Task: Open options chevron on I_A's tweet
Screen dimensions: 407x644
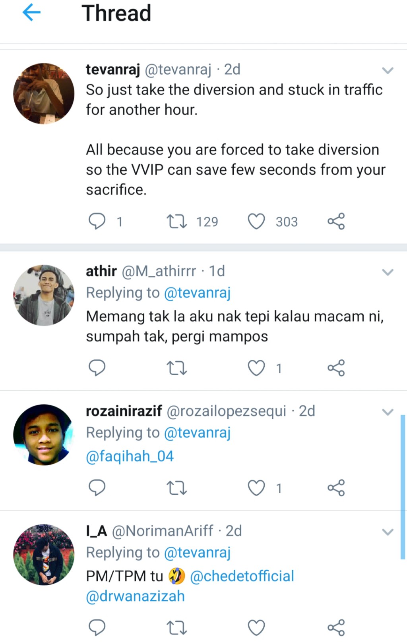Action: [x=388, y=532]
